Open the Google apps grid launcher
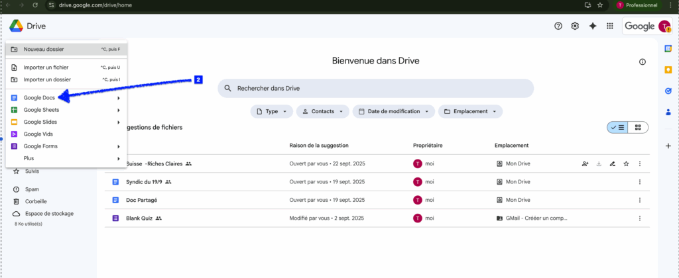679x278 pixels. [x=610, y=26]
